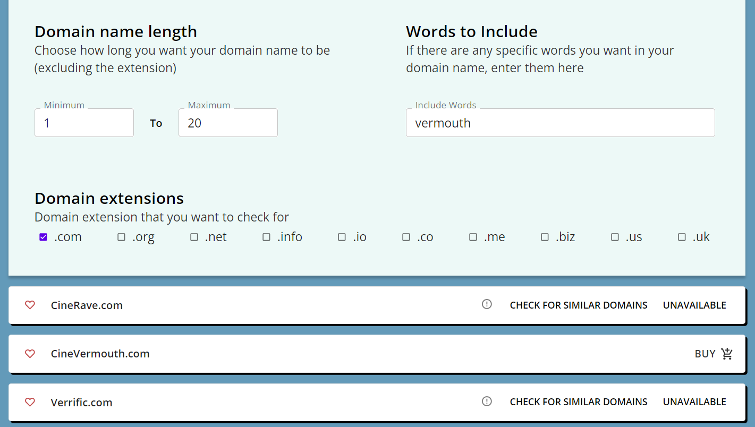The image size is (755, 427).
Task: Focus the Include Words text field
Action: pyautogui.click(x=560, y=123)
